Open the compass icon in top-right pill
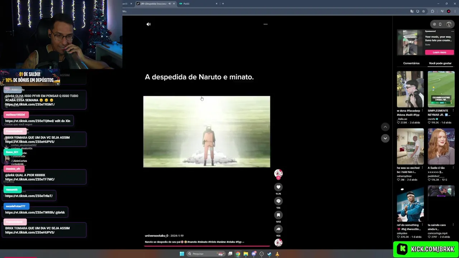This screenshot has width=459, height=258. coord(434,24)
